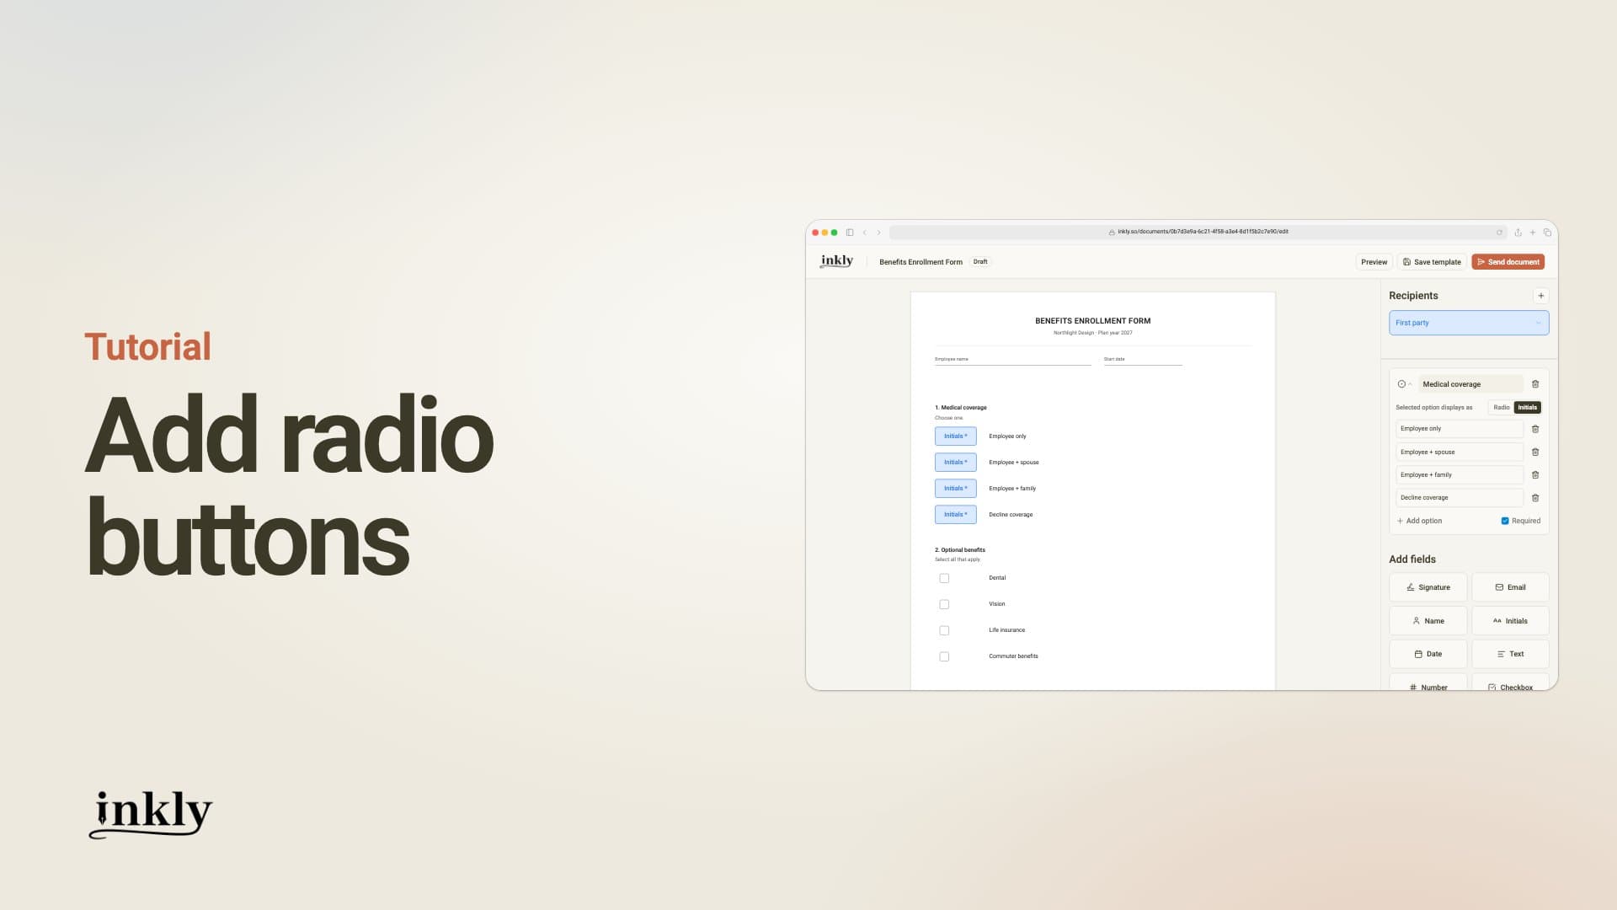Add a Date field
The height and width of the screenshot is (910, 1617).
pos(1428,654)
